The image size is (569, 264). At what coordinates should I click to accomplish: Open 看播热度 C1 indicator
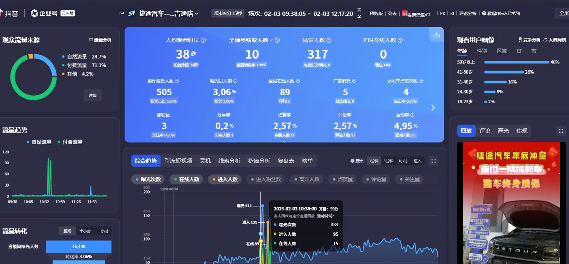[416, 13]
